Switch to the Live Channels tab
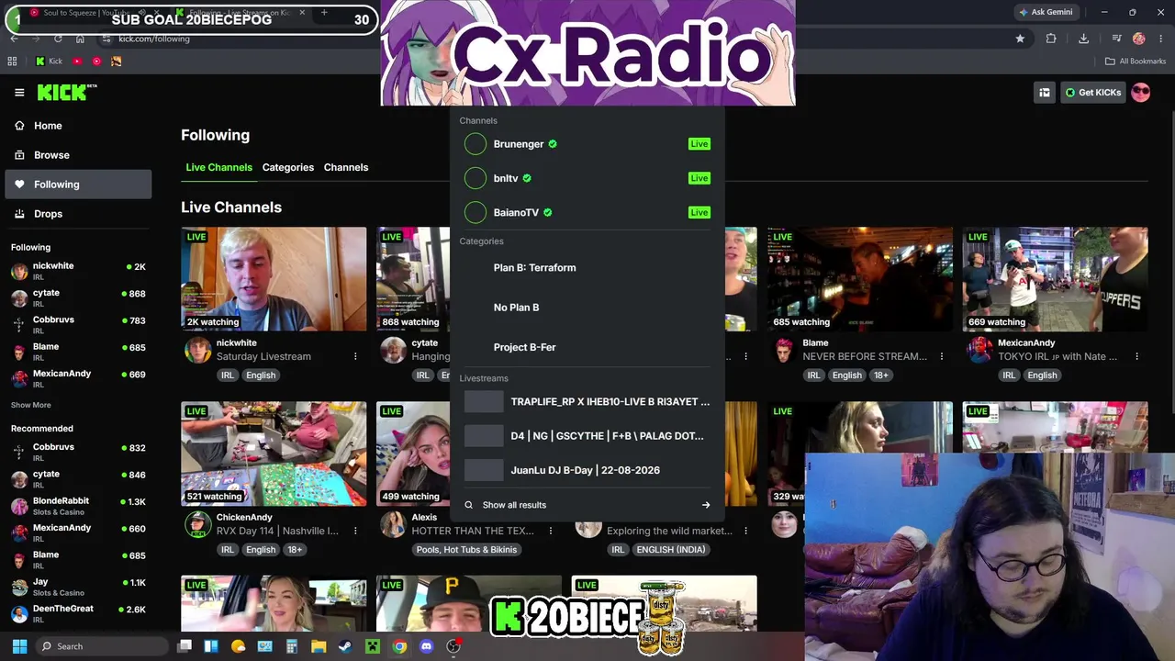Screen dimensions: 1175x661 [218, 167]
